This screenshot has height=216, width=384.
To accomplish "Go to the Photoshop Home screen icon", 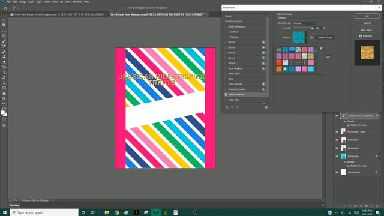I will (x=5, y=8).
